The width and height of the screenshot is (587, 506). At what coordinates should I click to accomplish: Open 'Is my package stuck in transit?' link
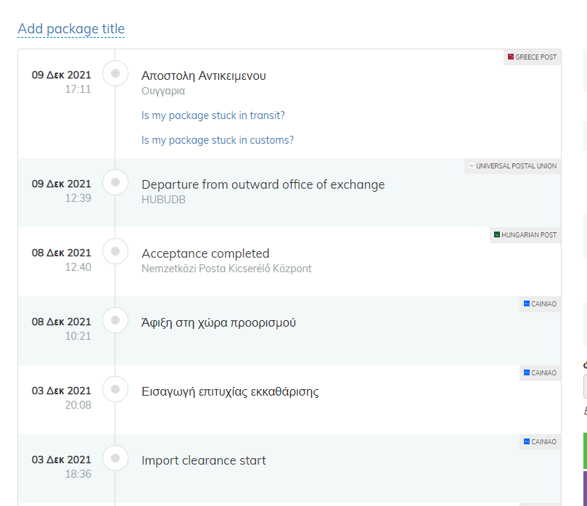click(213, 115)
